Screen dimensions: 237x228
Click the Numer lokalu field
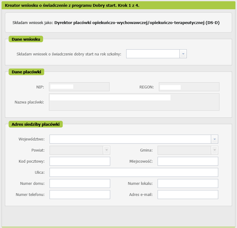[188, 183]
